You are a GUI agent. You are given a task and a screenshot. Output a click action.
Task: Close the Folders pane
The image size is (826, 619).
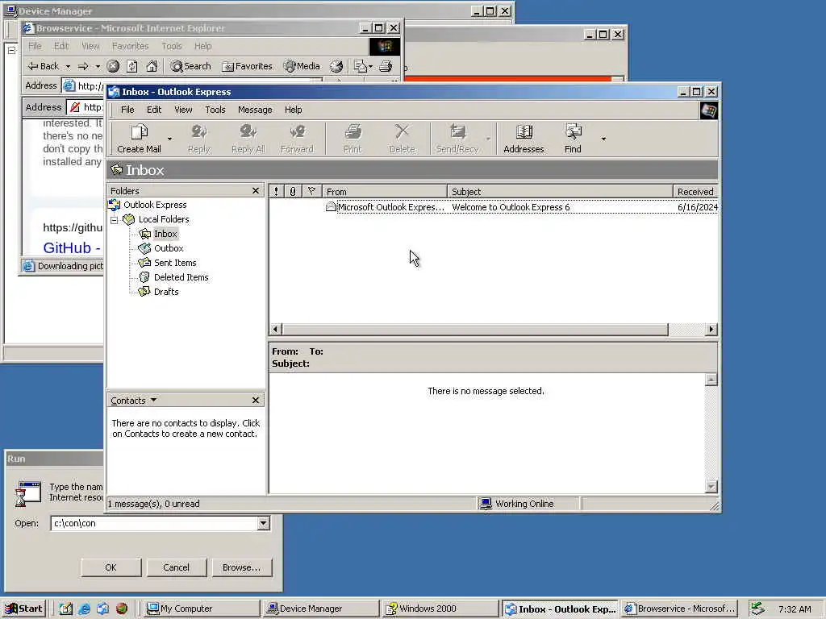click(x=256, y=190)
